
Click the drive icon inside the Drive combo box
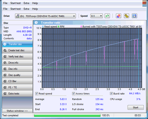pos(18,16)
